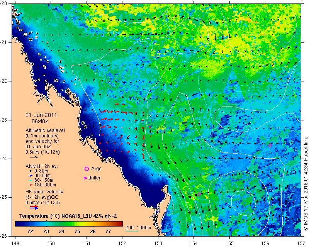Click the longitude axis label '157'

301,244
